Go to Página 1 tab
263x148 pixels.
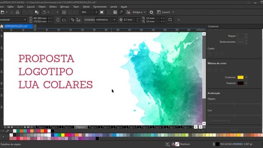[x=42, y=127]
